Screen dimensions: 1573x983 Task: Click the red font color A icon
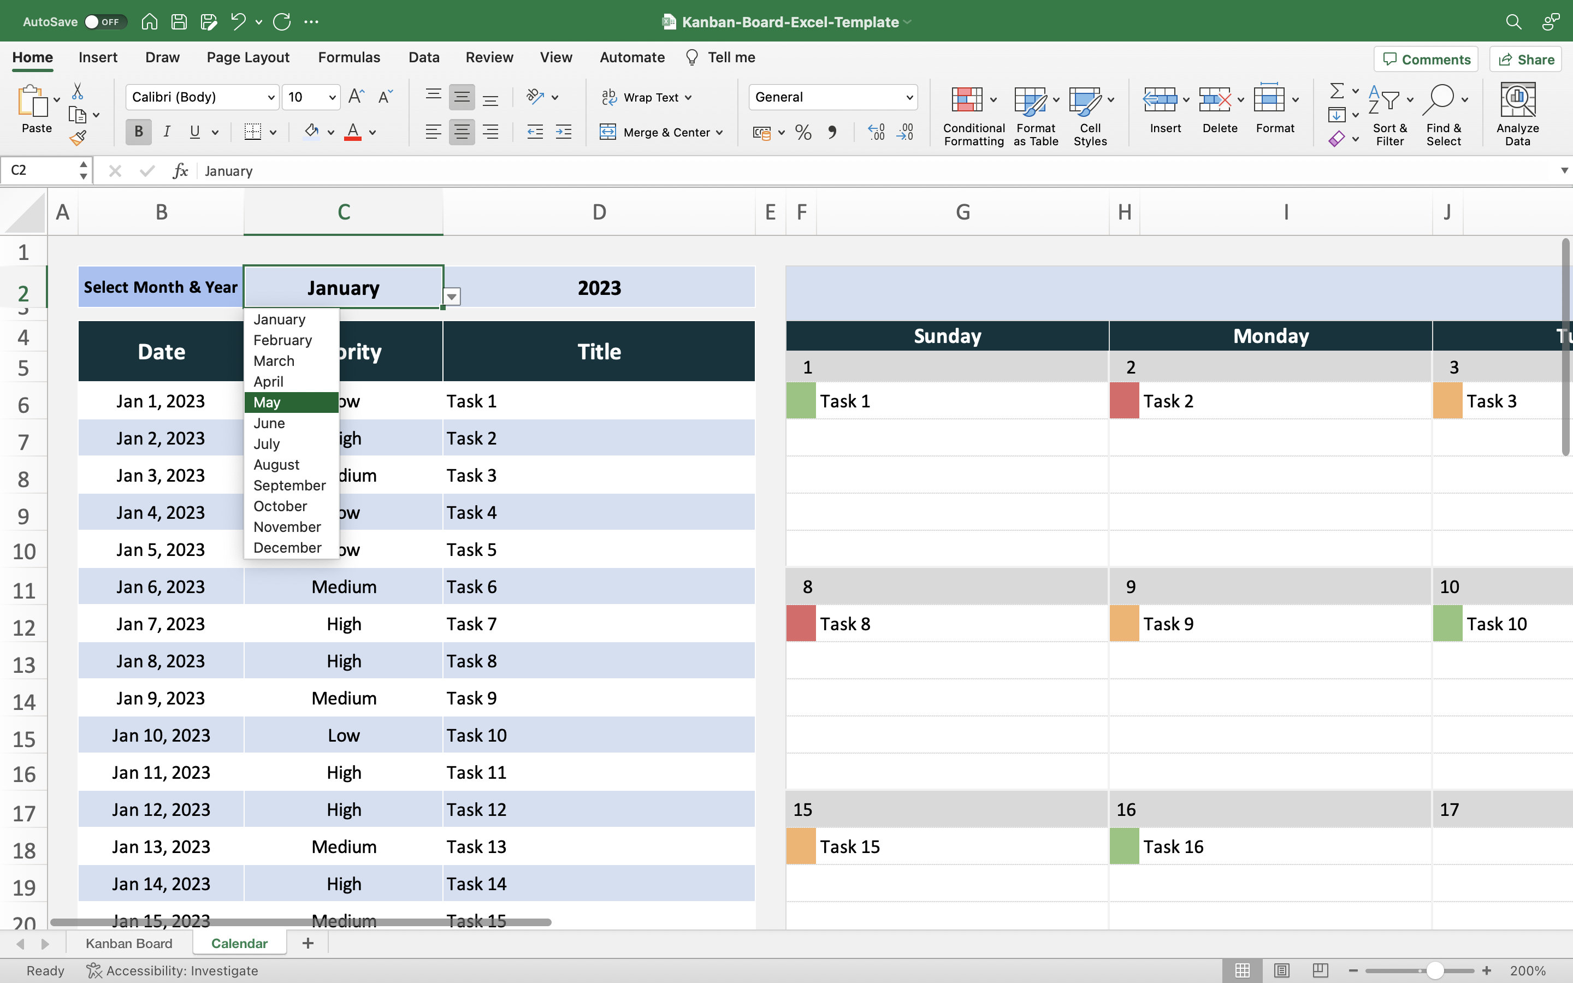coord(353,132)
